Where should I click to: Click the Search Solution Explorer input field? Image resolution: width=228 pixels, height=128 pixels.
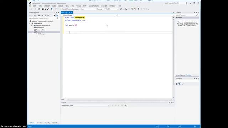[x=42, y=18]
